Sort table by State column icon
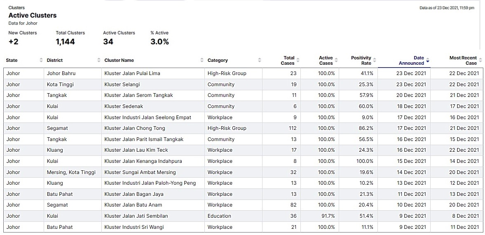The height and width of the screenshot is (235, 485). (x=41, y=60)
